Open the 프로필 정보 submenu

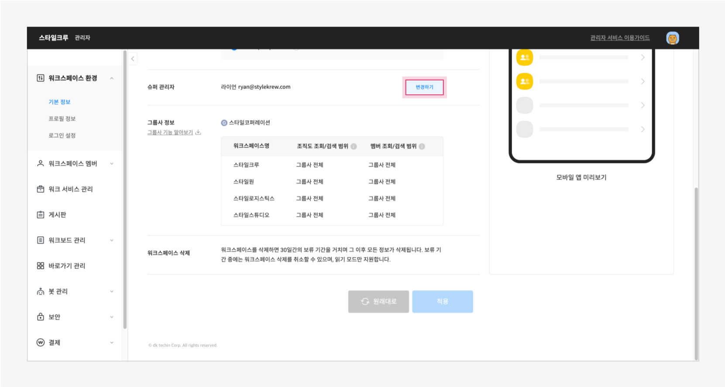[62, 119]
